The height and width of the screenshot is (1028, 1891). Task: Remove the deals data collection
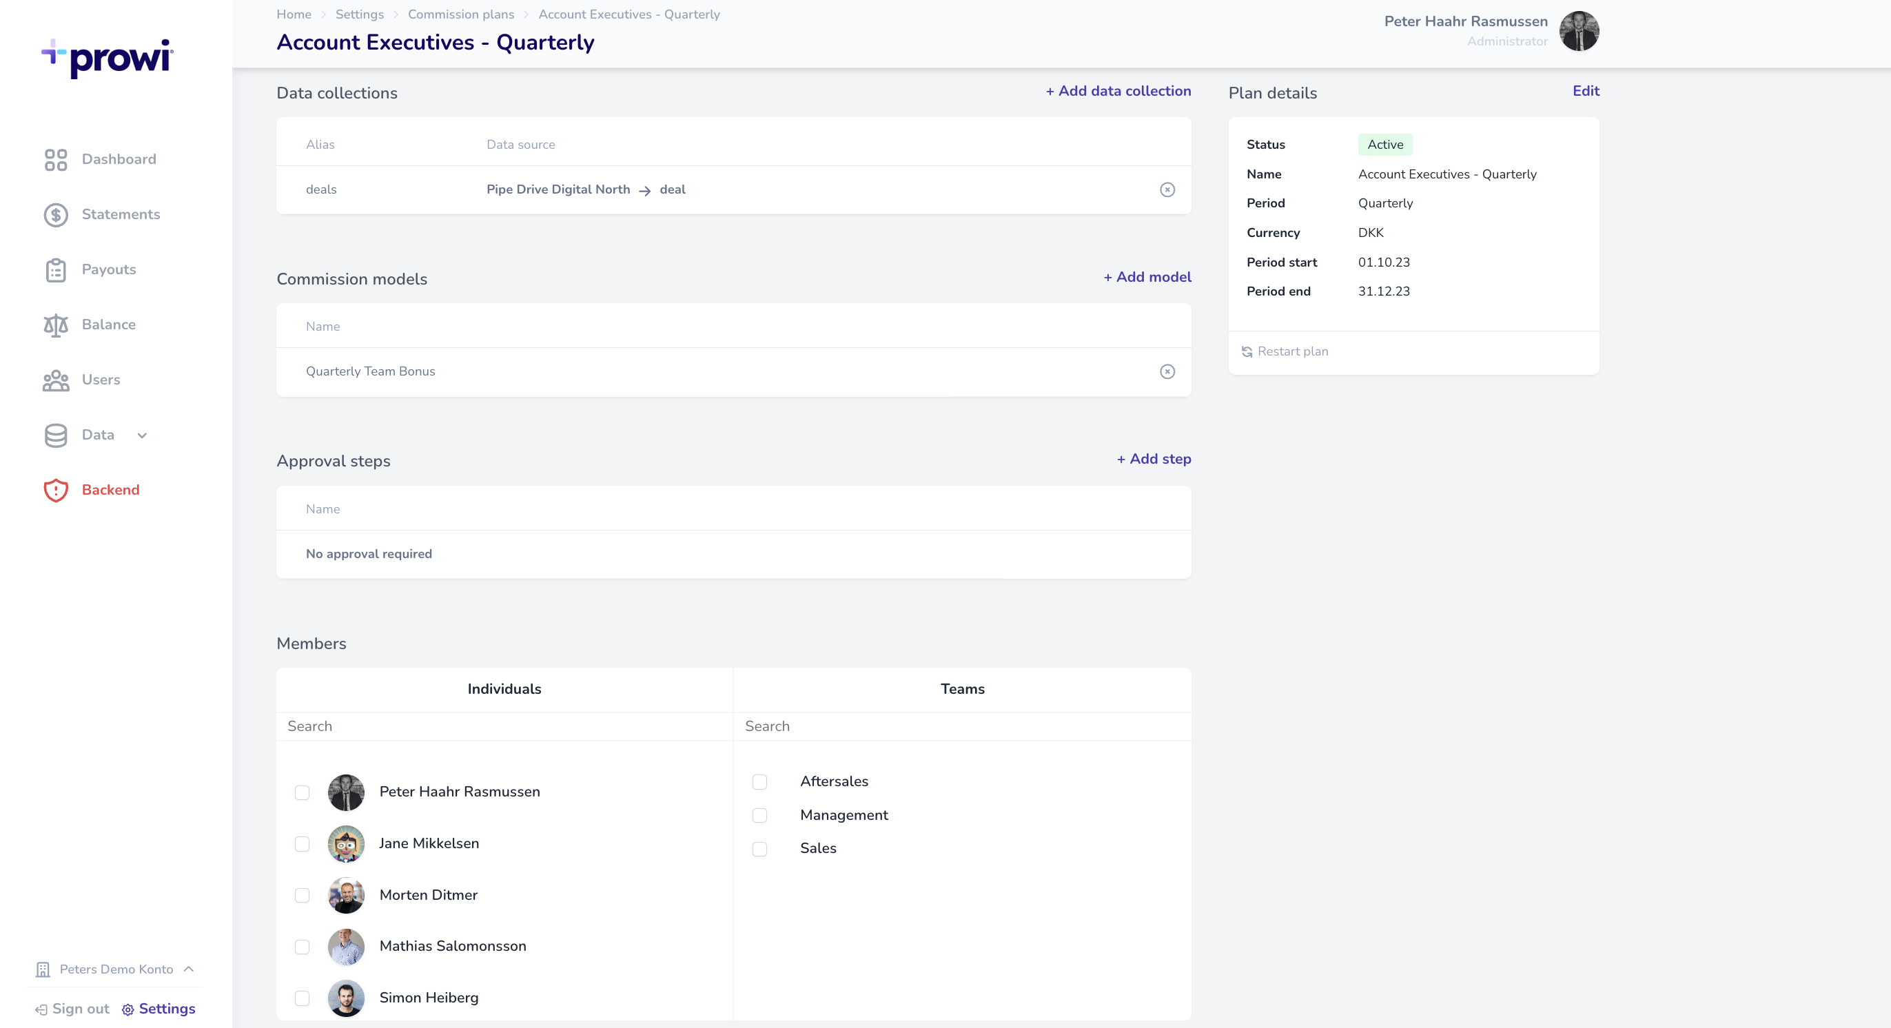point(1167,189)
